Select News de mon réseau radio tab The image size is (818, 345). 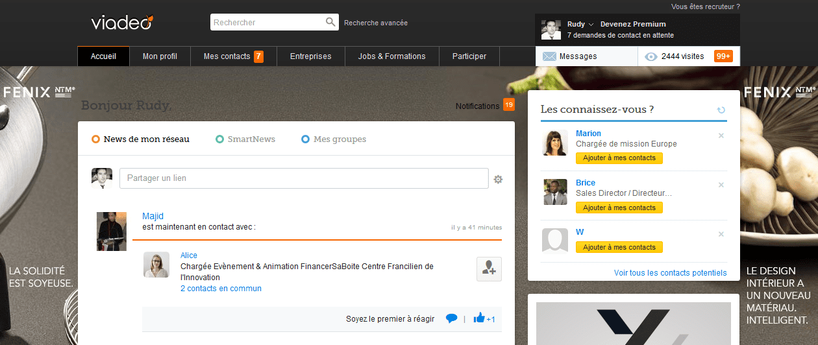click(141, 139)
